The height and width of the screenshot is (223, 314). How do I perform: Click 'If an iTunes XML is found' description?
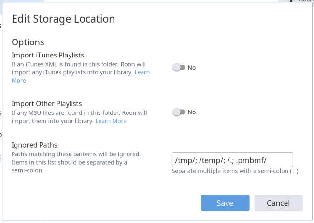[81, 72]
